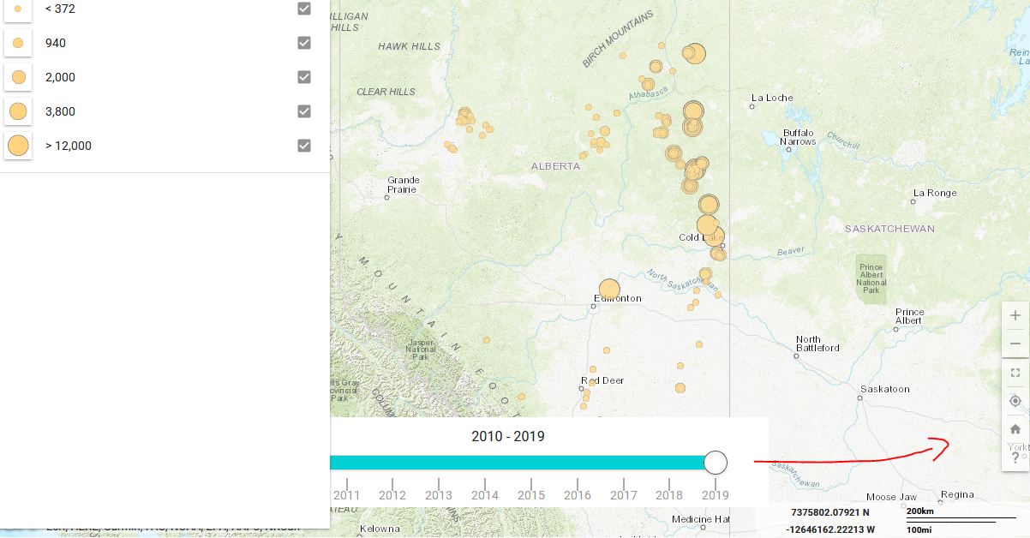Click the 2010 - 2019 range label

point(508,436)
